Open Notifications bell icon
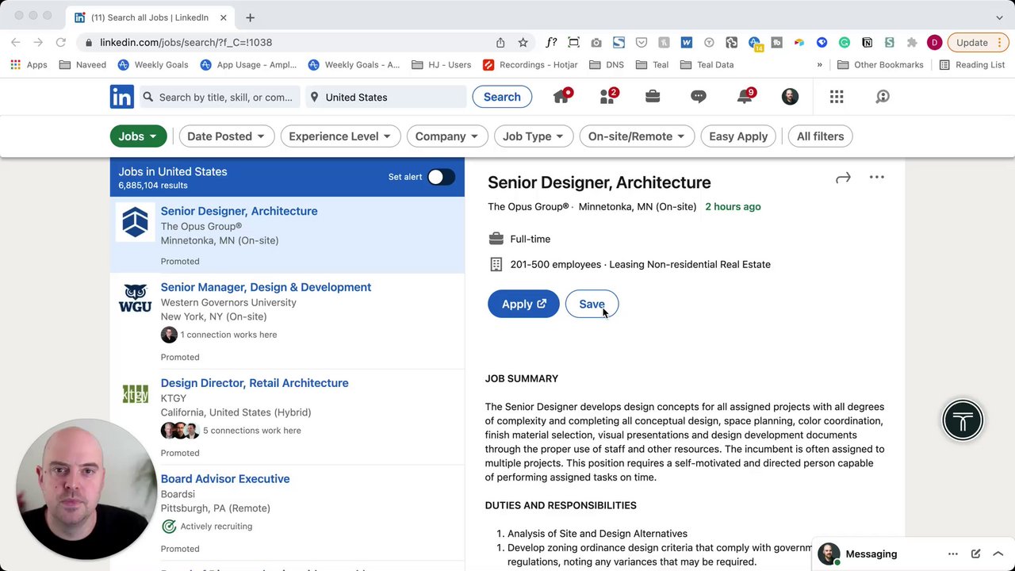 744,97
